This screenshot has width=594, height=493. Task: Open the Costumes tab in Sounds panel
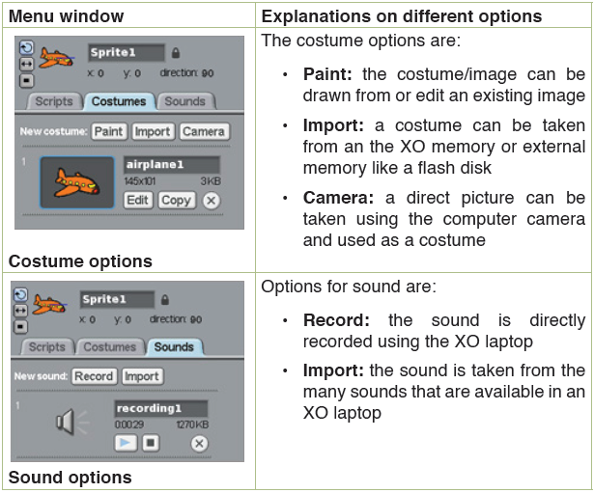click(110, 347)
